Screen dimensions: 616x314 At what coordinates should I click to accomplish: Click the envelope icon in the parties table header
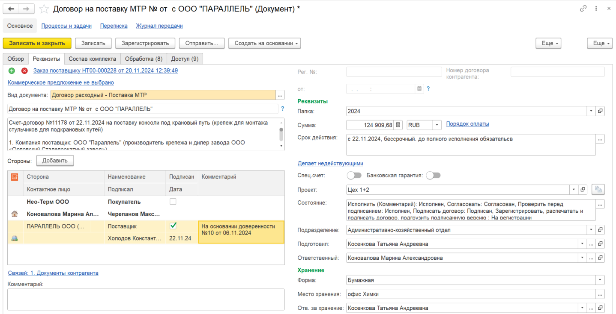point(15,177)
